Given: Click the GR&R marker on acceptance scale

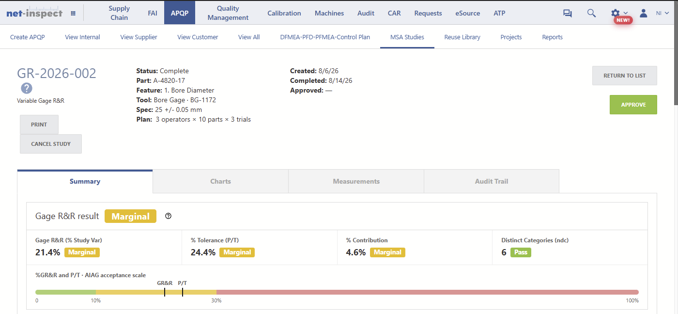Looking at the screenshot, I should click(x=165, y=292).
